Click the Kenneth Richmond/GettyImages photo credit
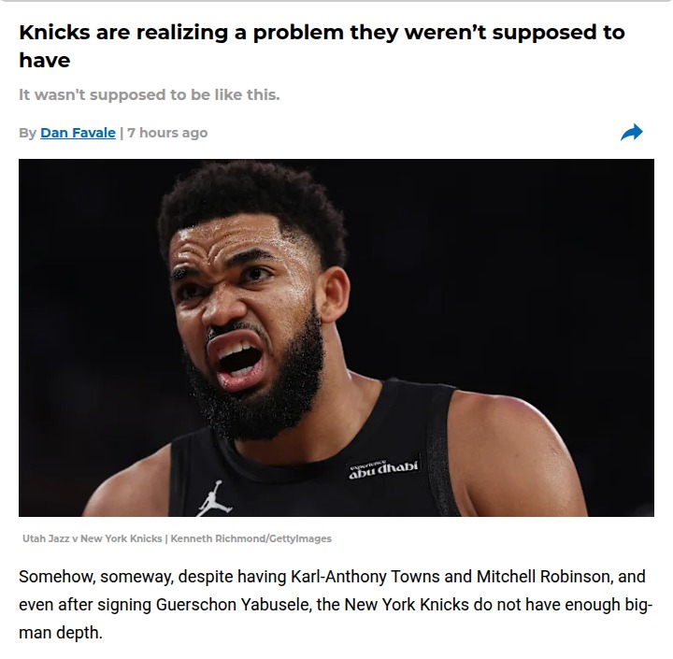 click(x=251, y=538)
